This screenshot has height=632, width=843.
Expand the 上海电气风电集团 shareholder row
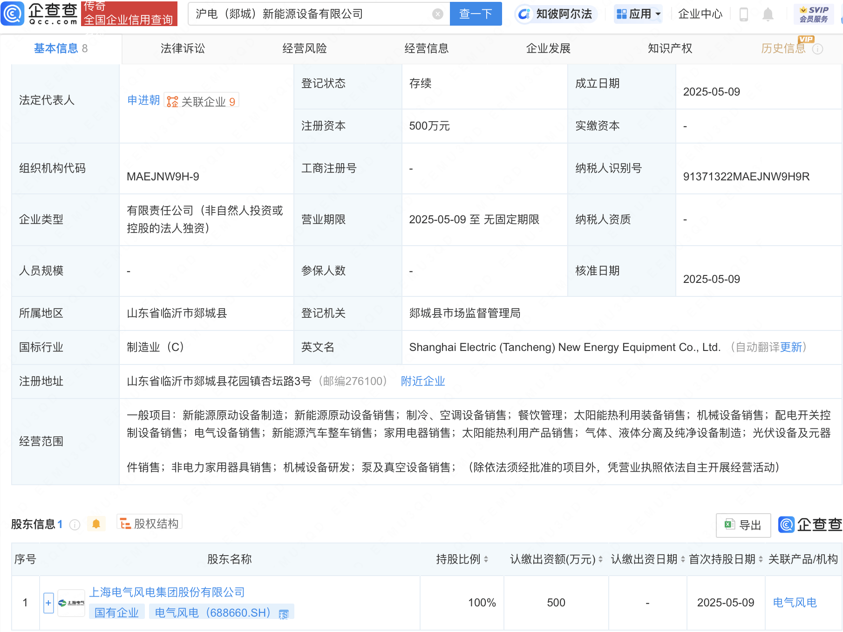point(48,603)
